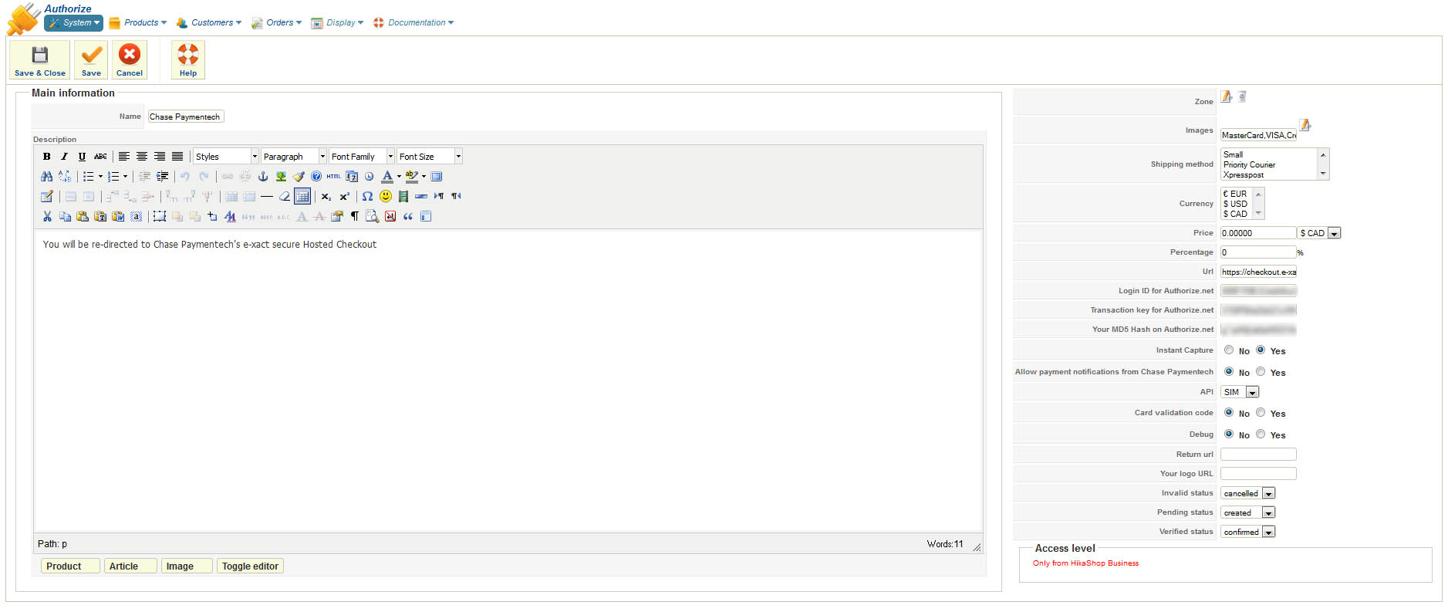1448x612 pixels.
Task: Open the Documentation menu
Action: [414, 23]
